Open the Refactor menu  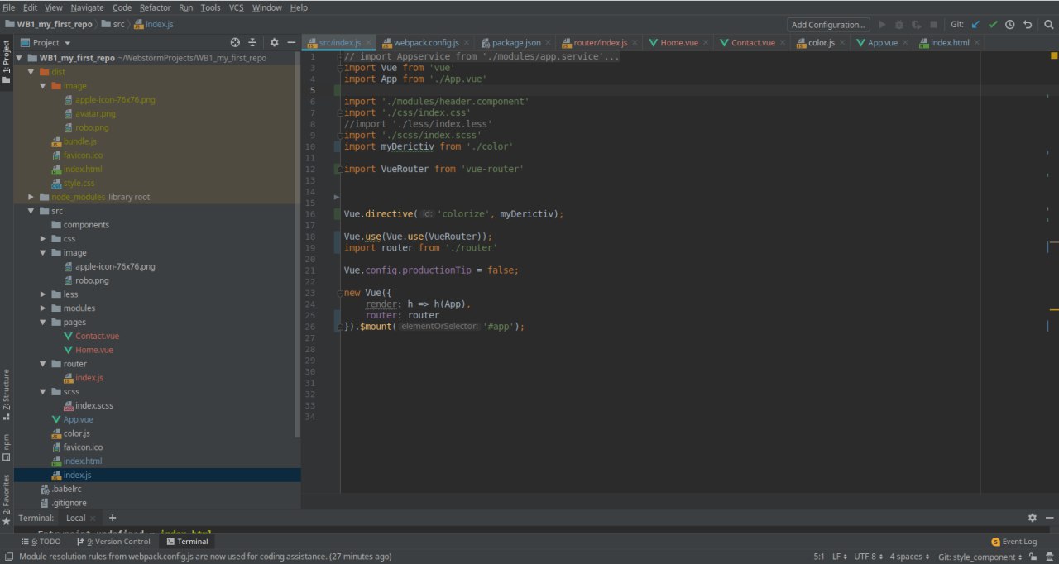156,7
